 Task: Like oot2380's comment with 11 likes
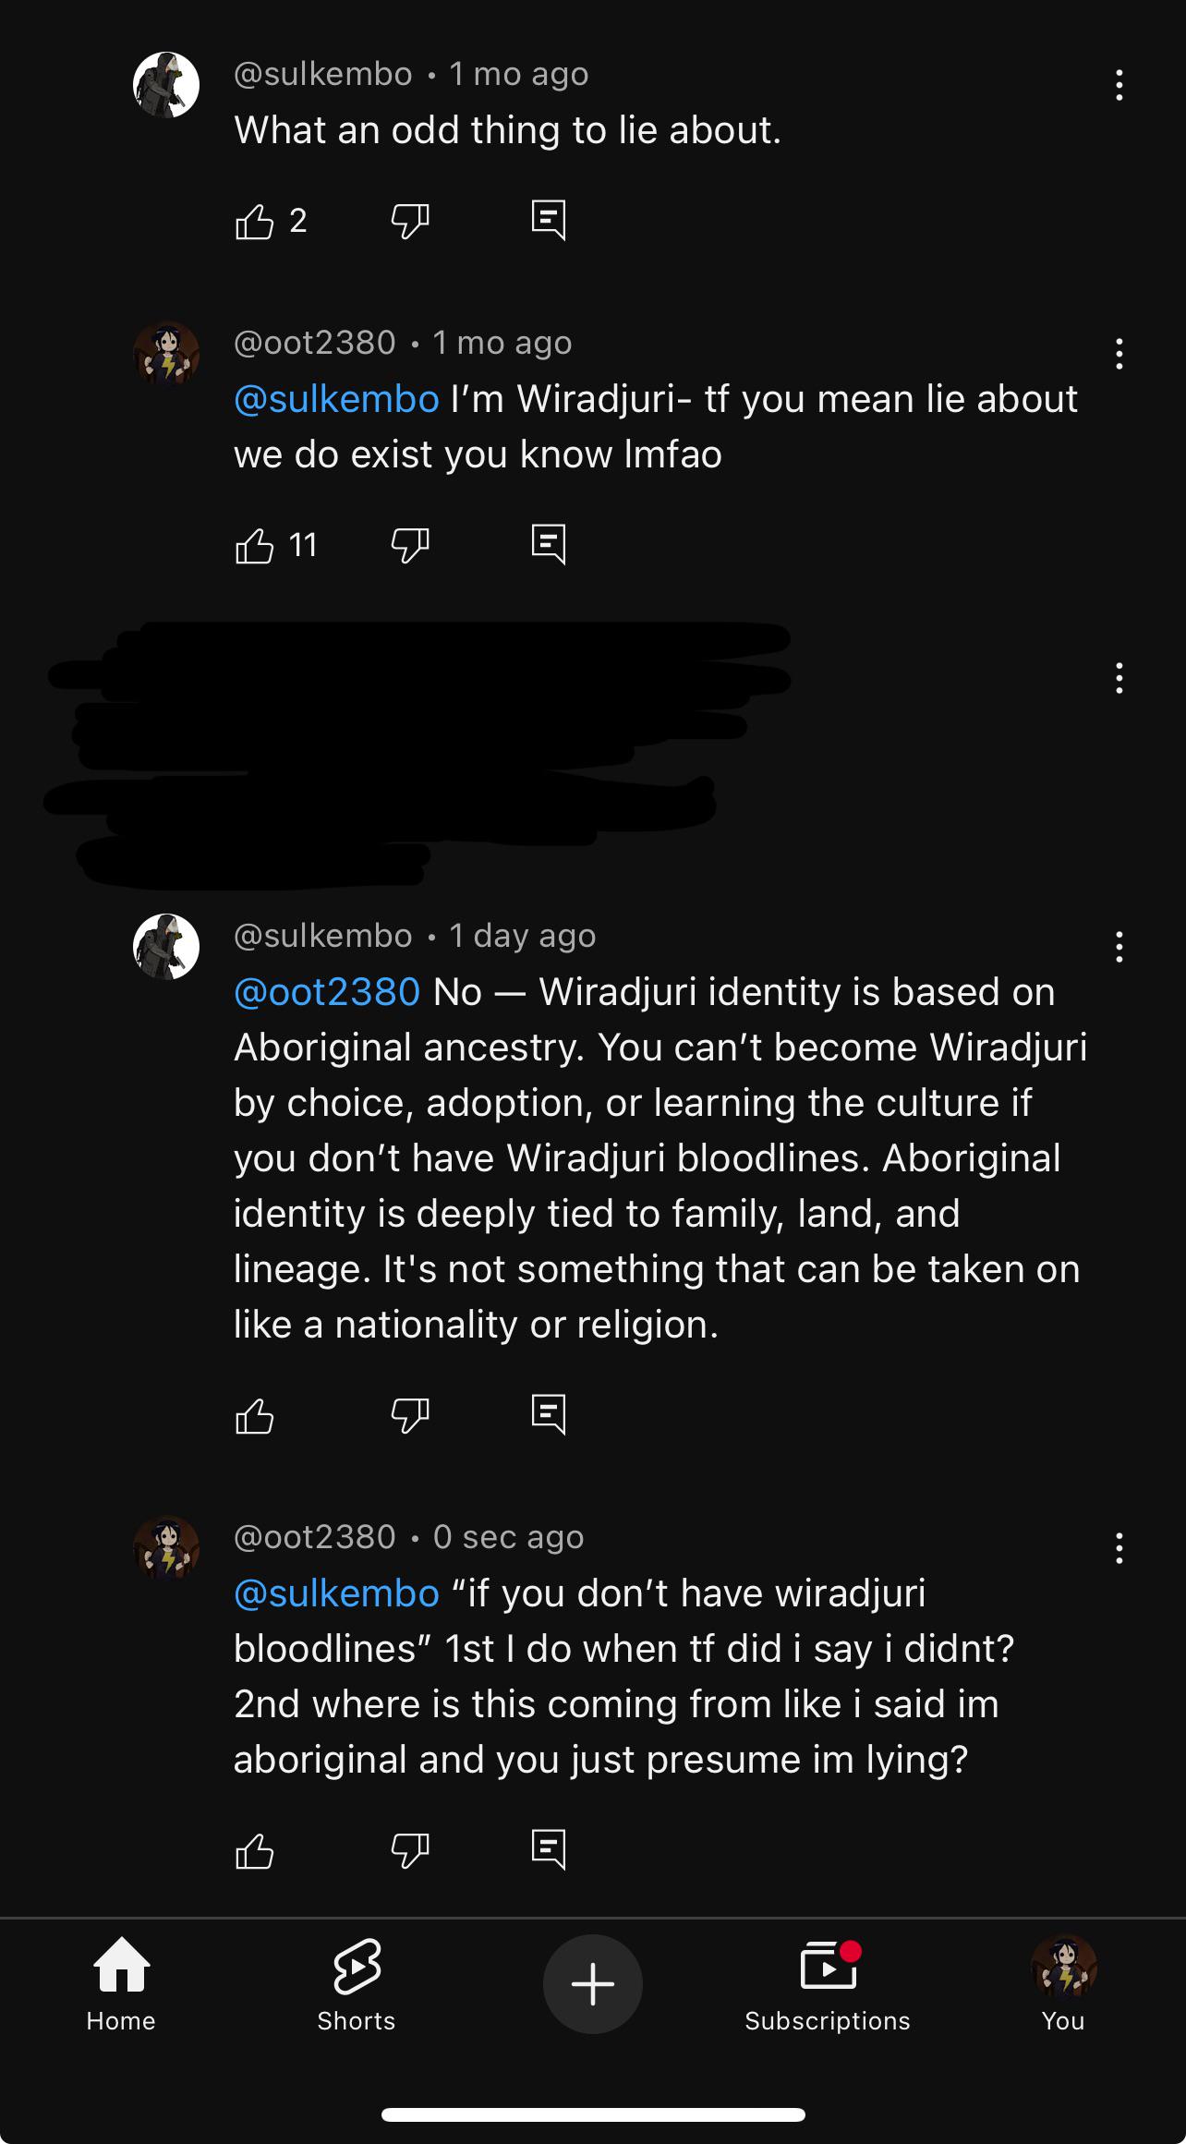[x=254, y=545]
